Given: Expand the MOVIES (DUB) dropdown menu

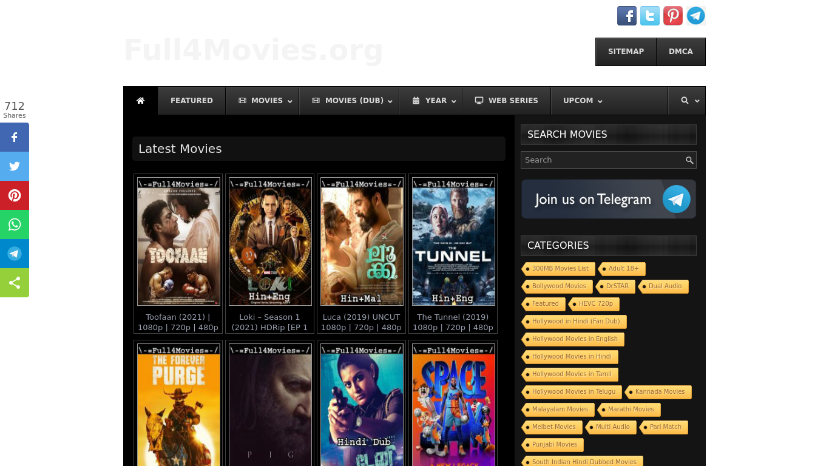Looking at the screenshot, I should pos(349,101).
